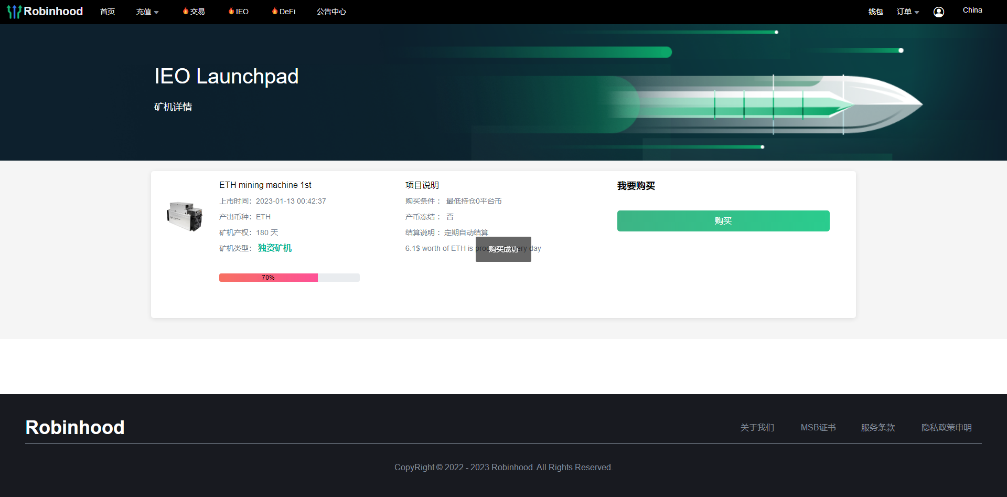Open the 隐私政策申明 footer link
The height and width of the screenshot is (497, 1007).
point(947,428)
